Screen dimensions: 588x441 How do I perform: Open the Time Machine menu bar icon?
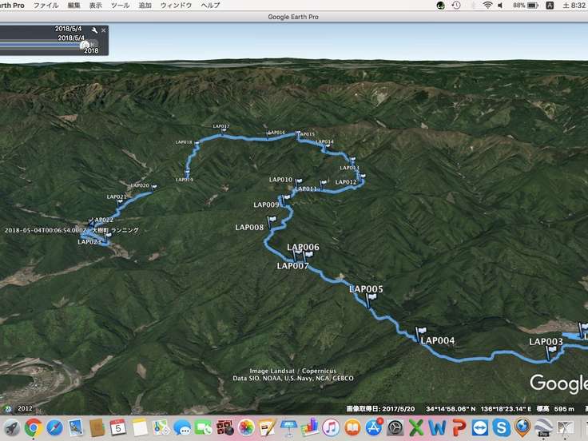(456, 5)
